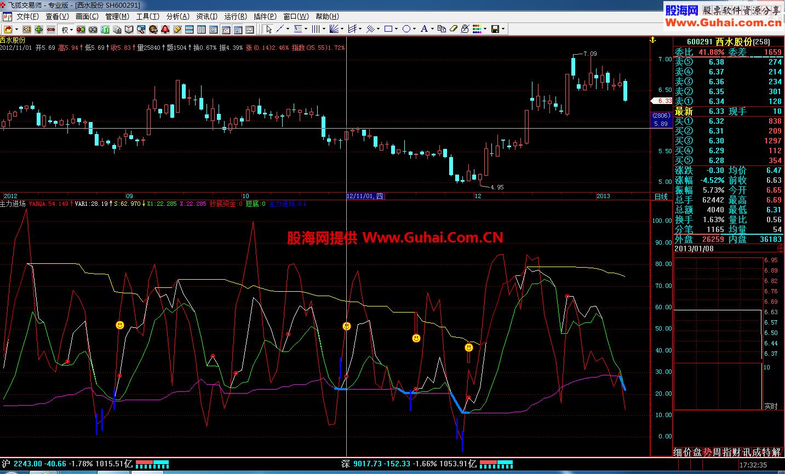Select the eraser drawing tool
The width and height of the screenshot is (785, 474).
[x=454, y=29]
